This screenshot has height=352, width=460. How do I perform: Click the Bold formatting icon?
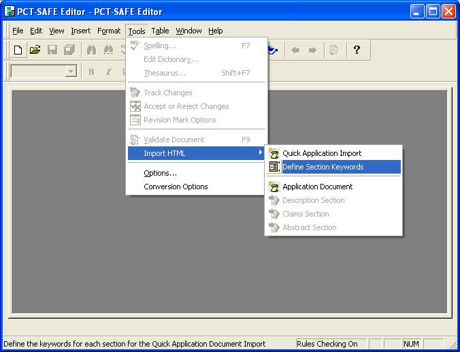pyautogui.click(x=91, y=71)
